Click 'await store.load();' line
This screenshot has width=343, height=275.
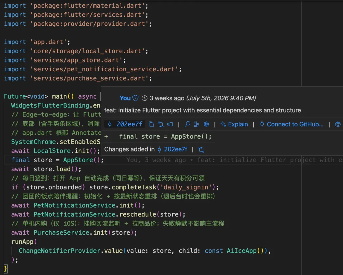pos(46,169)
